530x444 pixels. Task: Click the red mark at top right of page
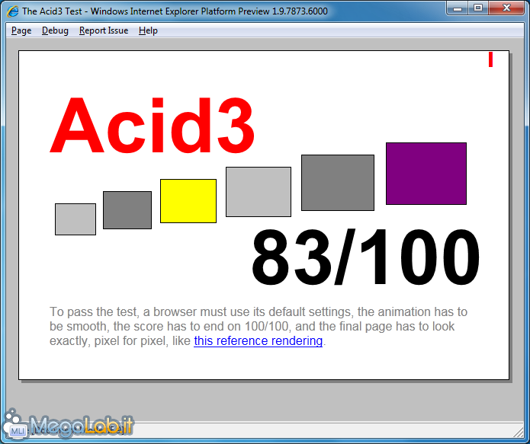pos(490,59)
